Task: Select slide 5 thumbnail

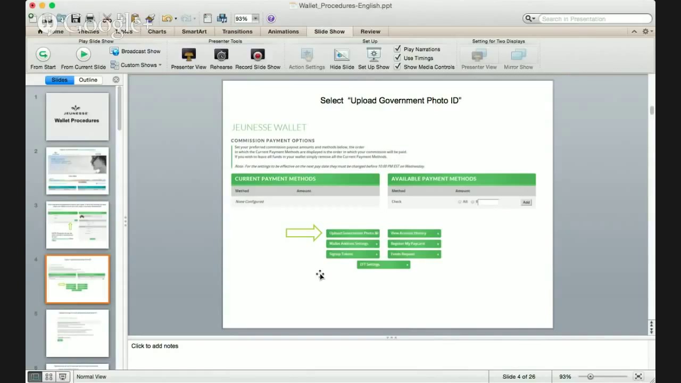Action: click(x=77, y=334)
